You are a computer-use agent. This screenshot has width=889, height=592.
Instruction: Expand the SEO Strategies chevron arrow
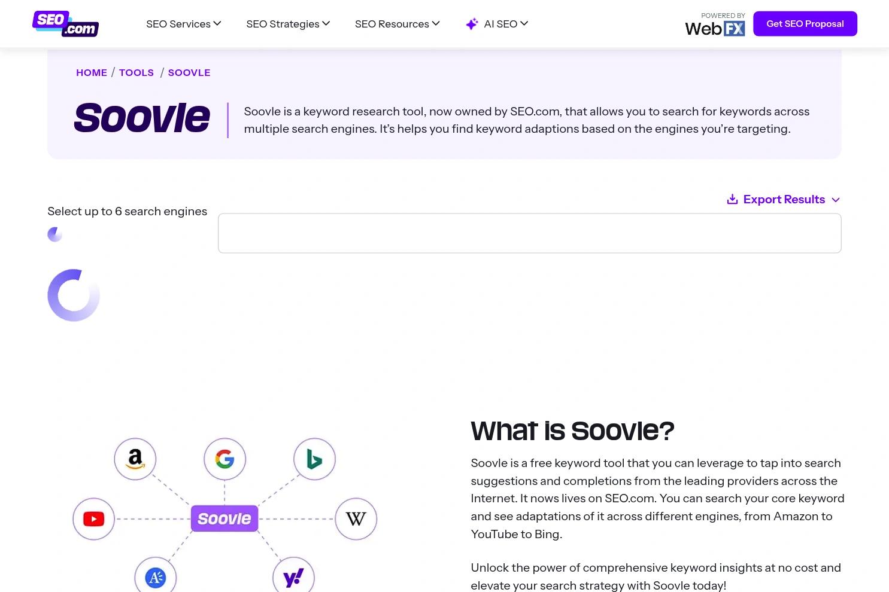pyautogui.click(x=326, y=24)
